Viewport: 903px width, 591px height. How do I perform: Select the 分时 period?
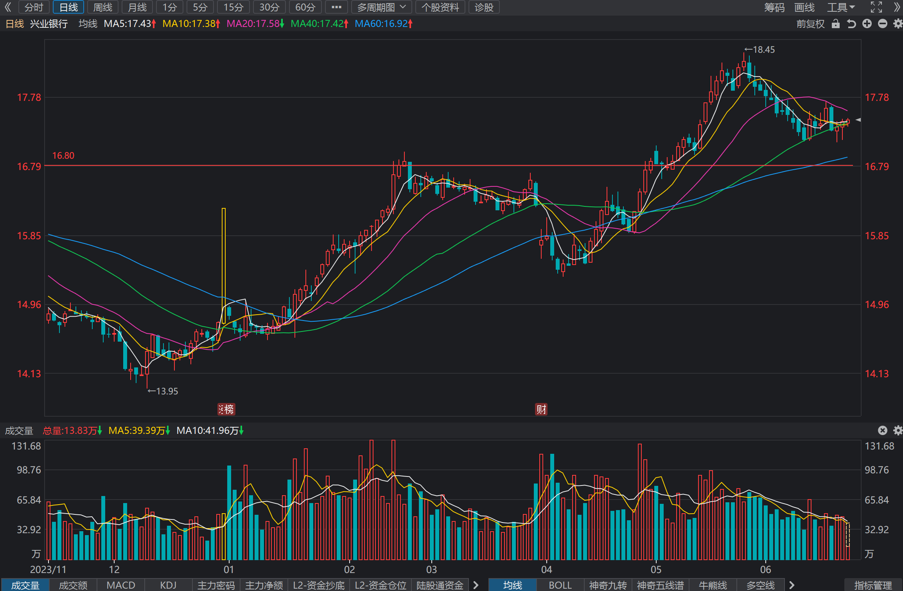coord(34,7)
